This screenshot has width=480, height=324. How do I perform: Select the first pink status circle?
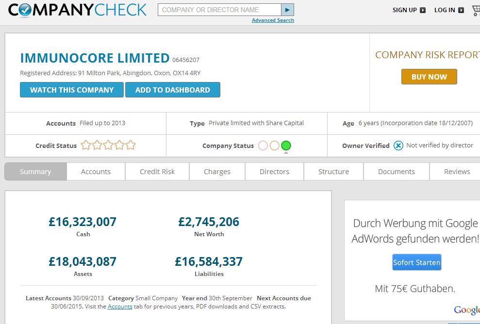(263, 146)
